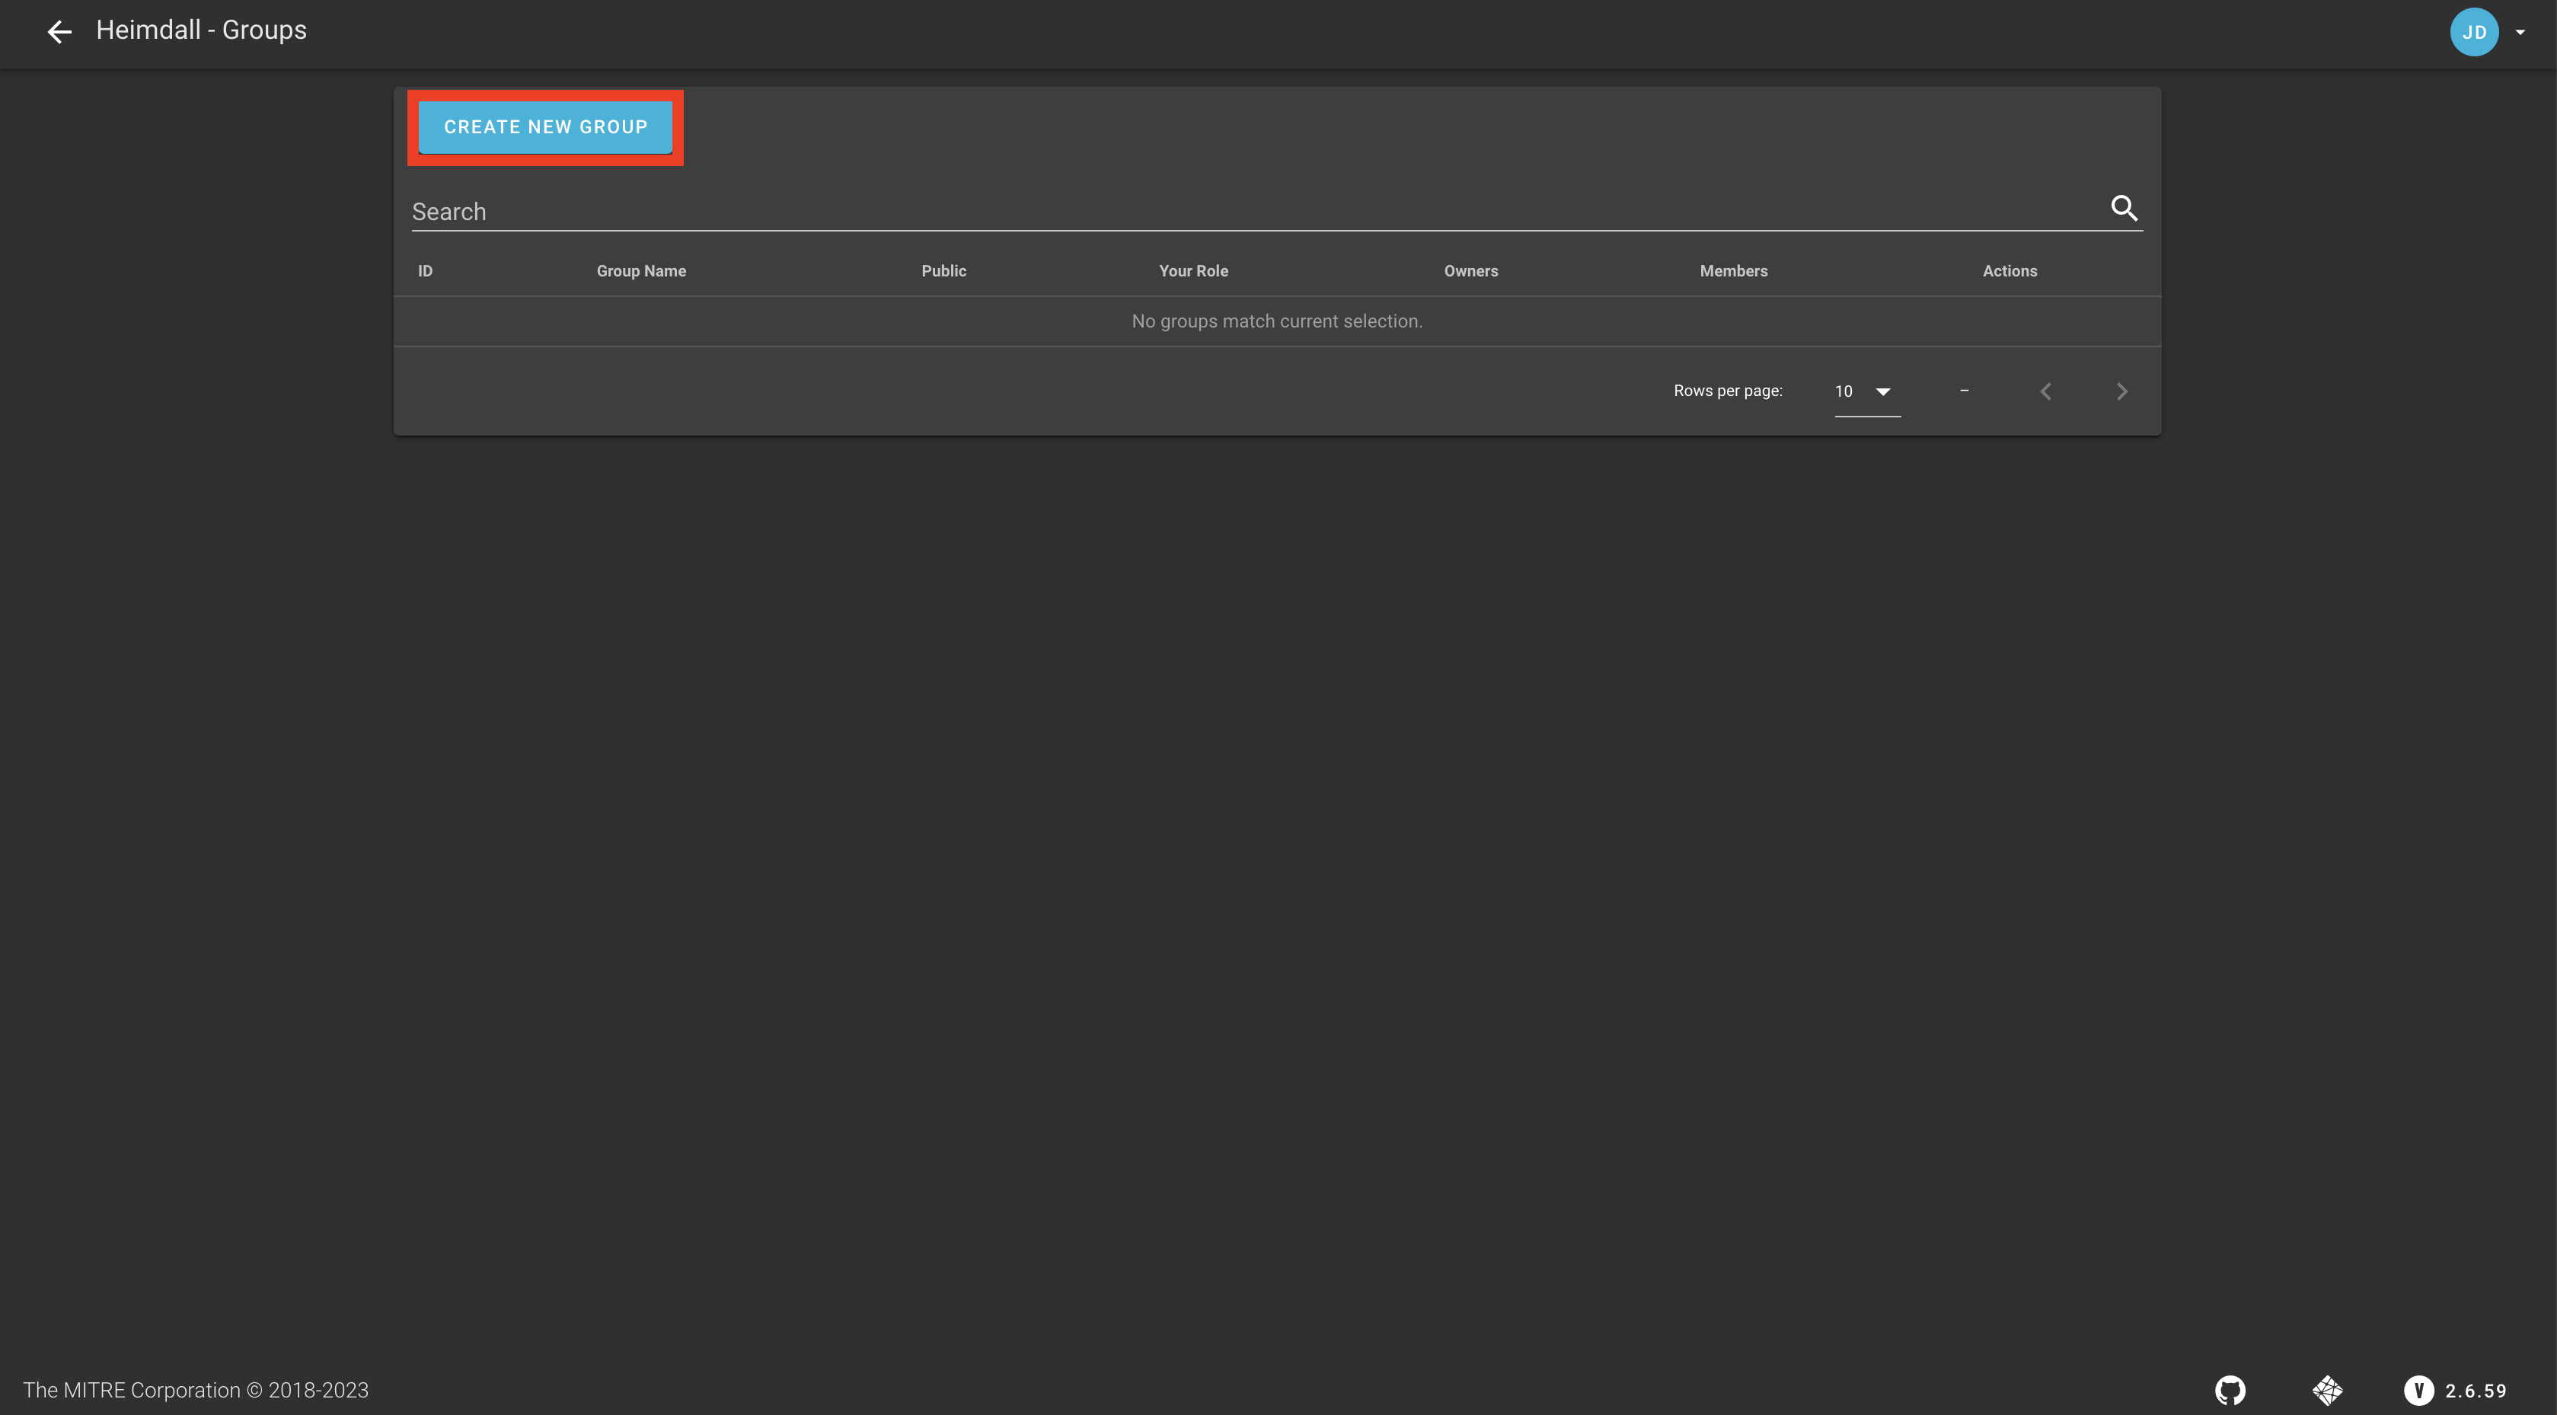This screenshot has width=2557, height=1415.
Task: Click the magnifying glass search icon
Action: pyautogui.click(x=2123, y=209)
